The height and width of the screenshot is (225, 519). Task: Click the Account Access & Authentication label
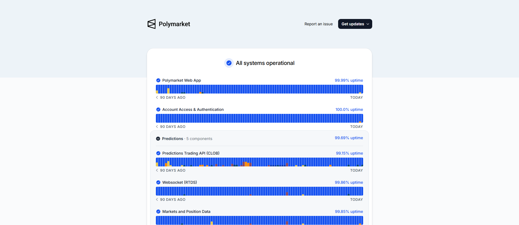pyautogui.click(x=193, y=109)
